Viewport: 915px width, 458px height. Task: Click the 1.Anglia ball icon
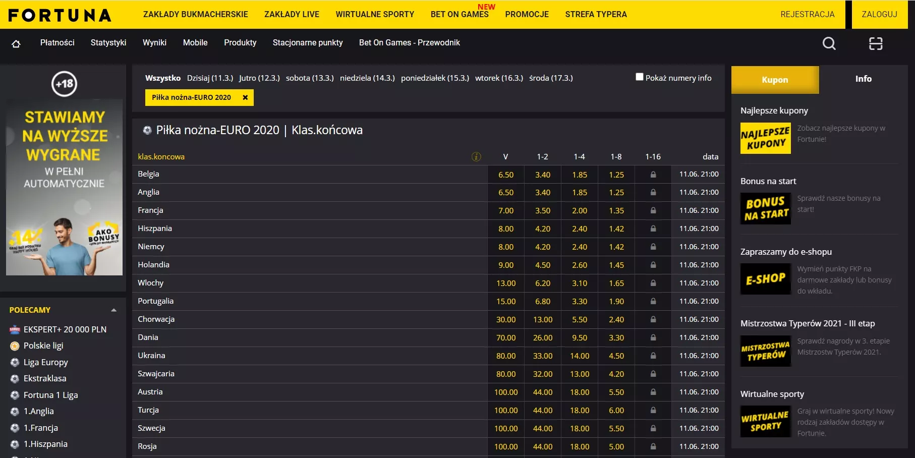(15, 411)
